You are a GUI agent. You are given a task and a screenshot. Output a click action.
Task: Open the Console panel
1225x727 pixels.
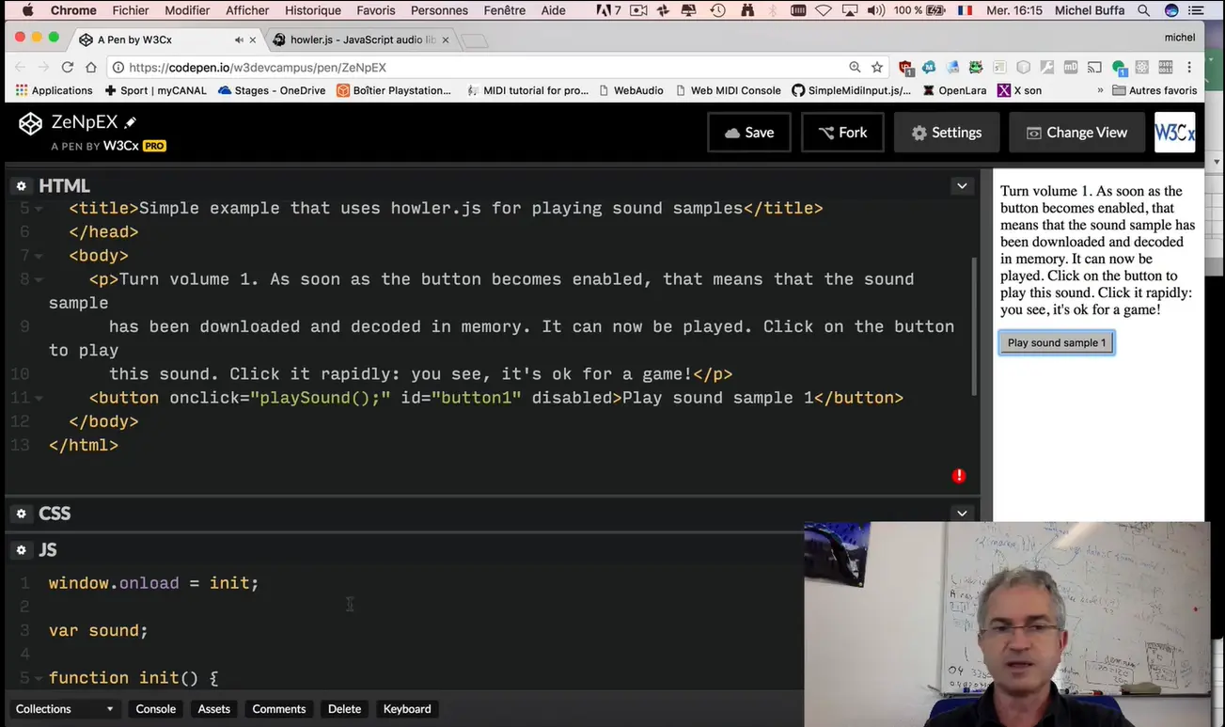pos(156,709)
